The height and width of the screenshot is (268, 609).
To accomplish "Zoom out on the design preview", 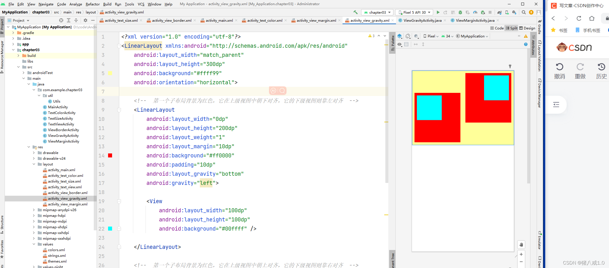I will [521, 262].
